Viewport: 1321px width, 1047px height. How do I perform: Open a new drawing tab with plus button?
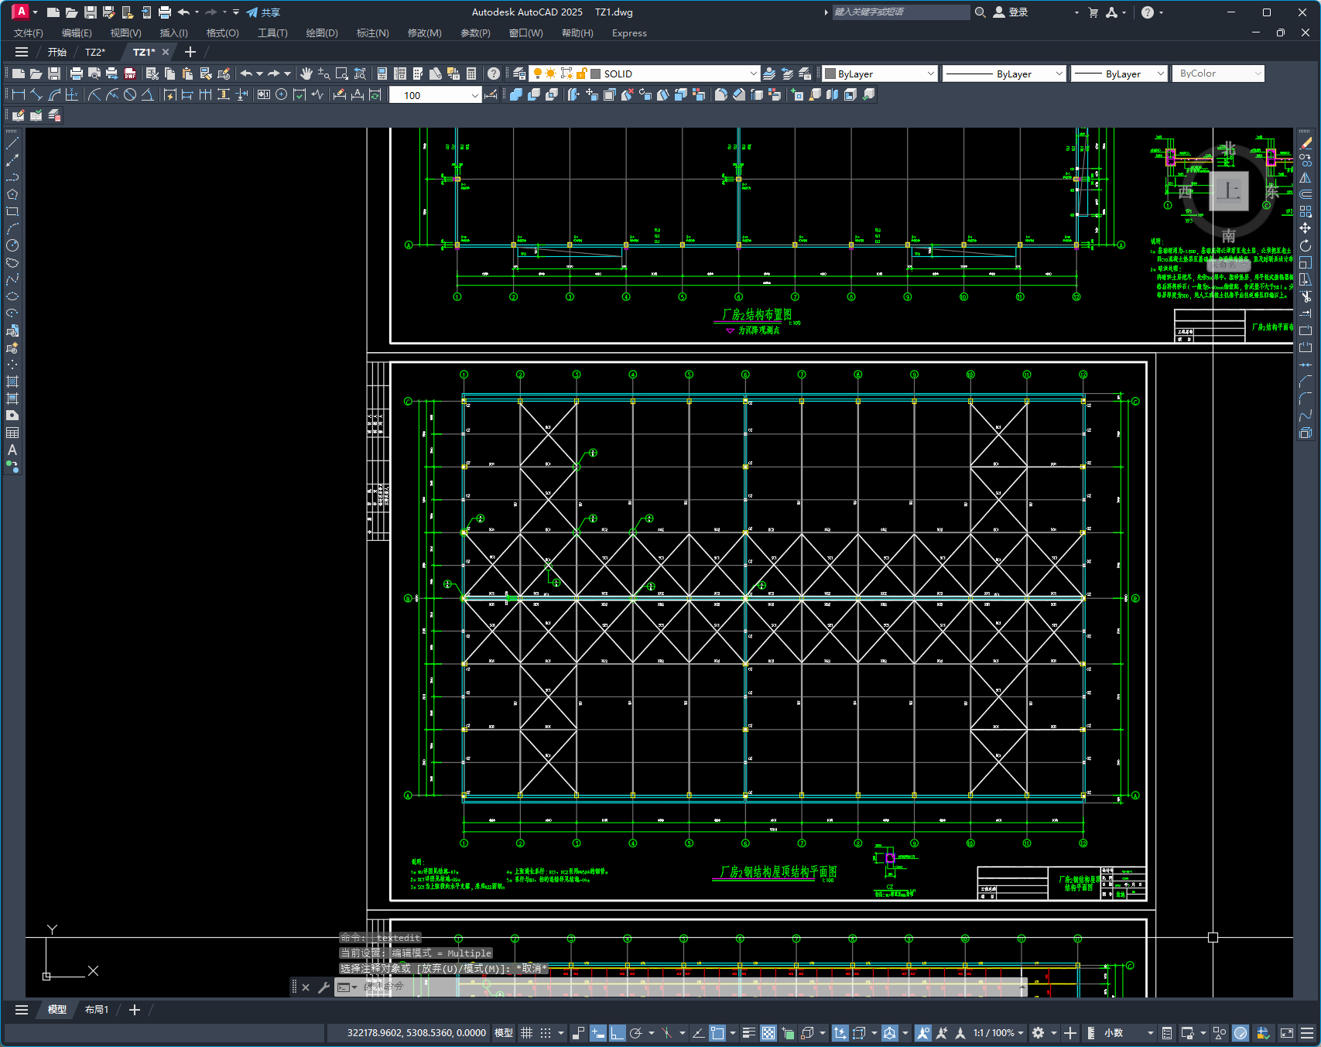coord(190,52)
